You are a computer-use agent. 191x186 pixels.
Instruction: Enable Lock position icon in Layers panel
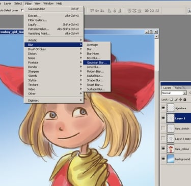click(180, 100)
